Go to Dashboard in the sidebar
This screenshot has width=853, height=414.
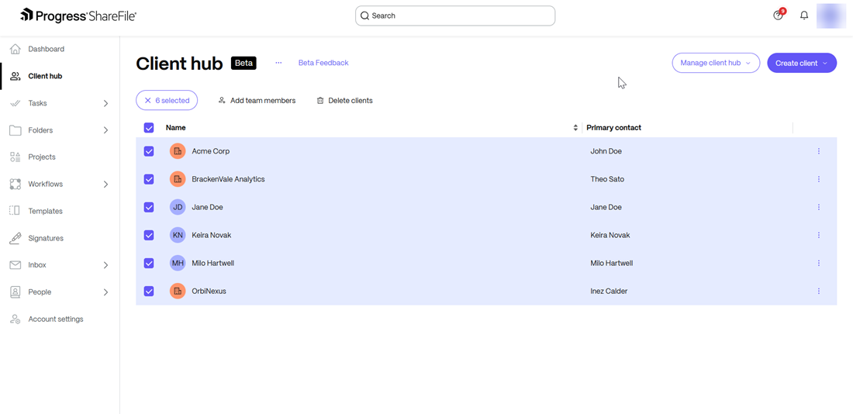46,49
